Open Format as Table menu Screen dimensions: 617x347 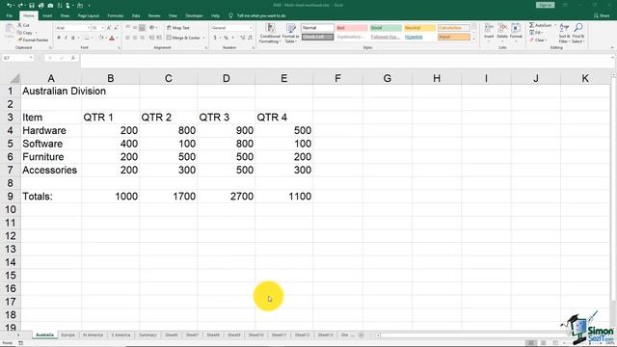click(x=290, y=33)
